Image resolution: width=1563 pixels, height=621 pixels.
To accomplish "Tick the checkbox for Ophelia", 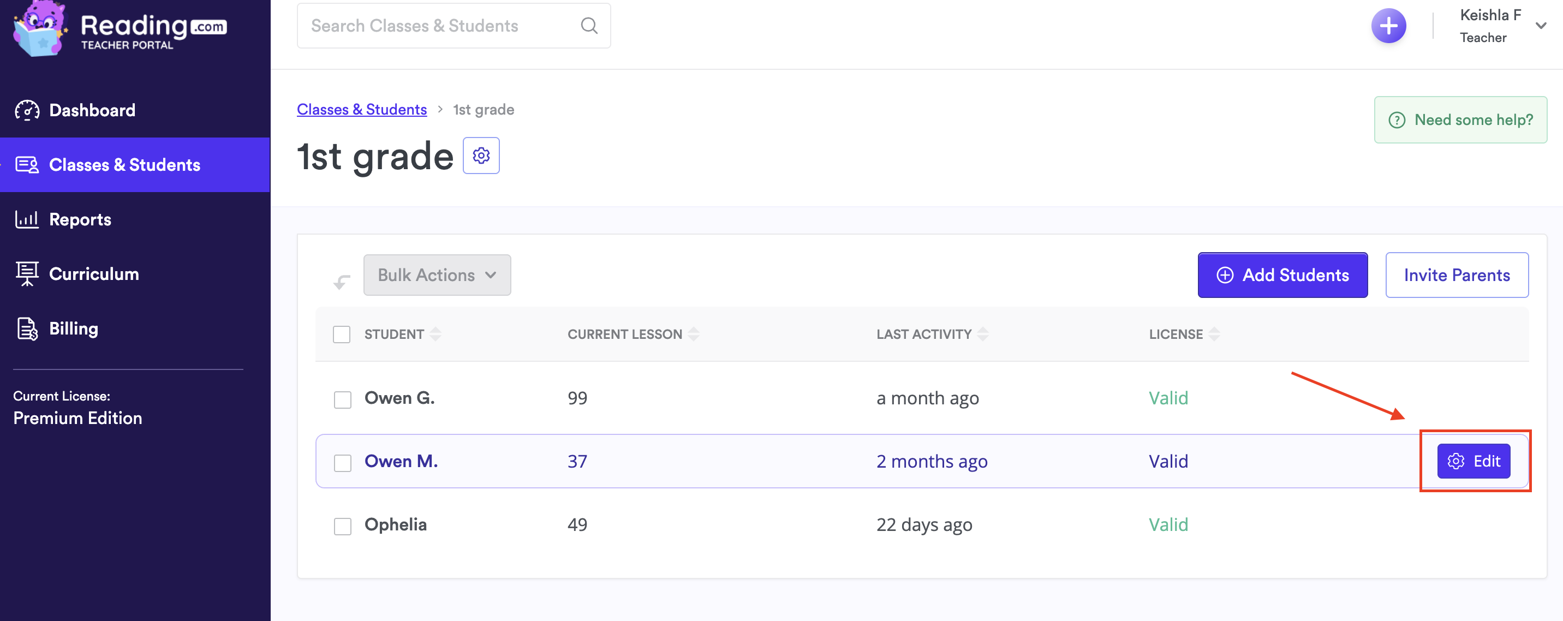I will (x=342, y=526).
